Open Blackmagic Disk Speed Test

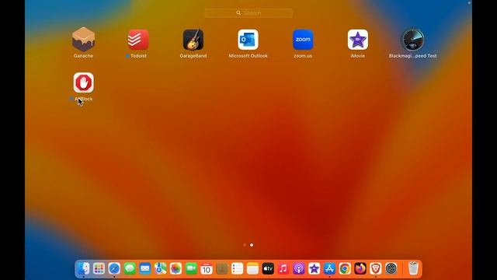[x=412, y=40]
